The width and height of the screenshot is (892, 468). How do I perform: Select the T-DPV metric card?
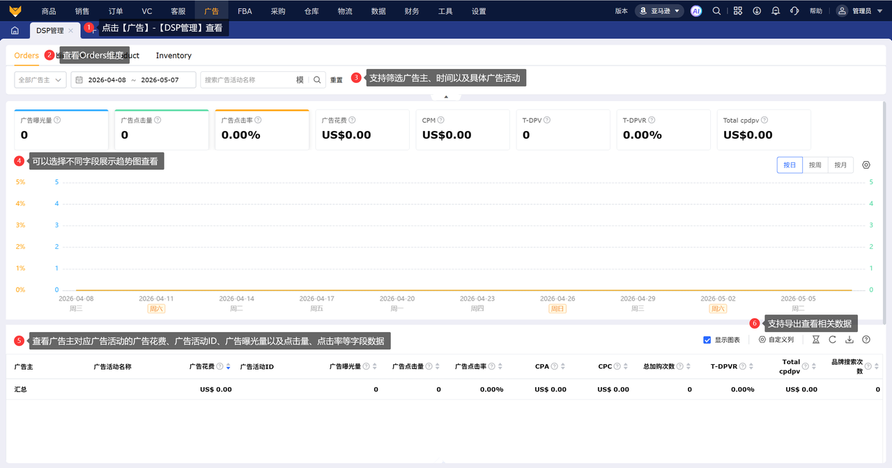click(x=563, y=130)
